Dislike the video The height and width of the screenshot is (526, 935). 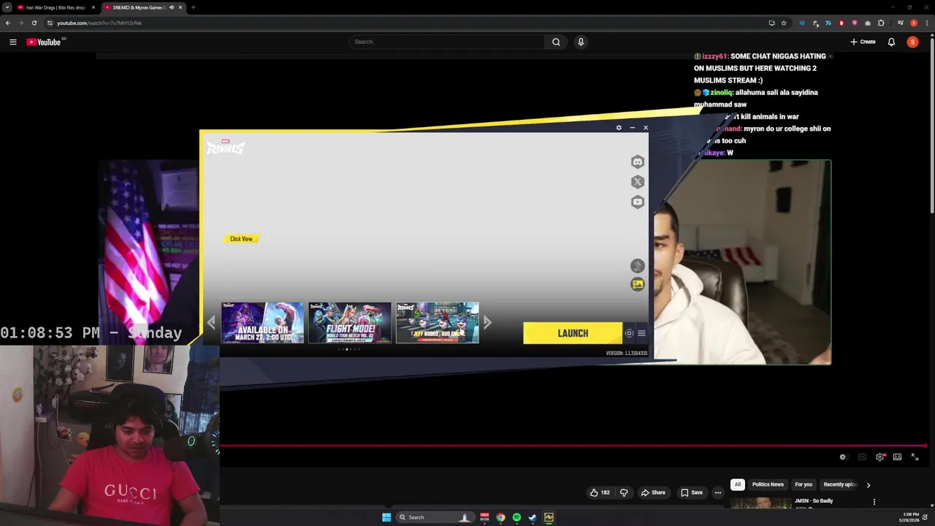tap(624, 492)
